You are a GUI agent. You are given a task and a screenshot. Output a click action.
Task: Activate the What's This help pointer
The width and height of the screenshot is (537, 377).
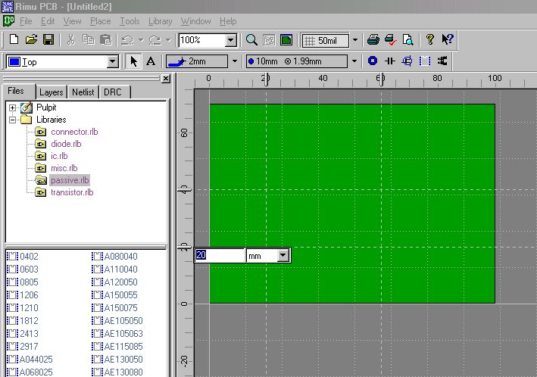pos(447,39)
